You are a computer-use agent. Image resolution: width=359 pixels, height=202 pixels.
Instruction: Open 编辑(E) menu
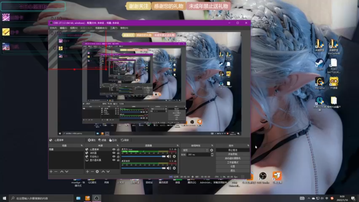pyautogui.click(x=63, y=28)
